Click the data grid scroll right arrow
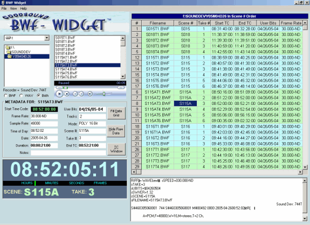Viewport: 310px width, 225px height. tap(300, 172)
